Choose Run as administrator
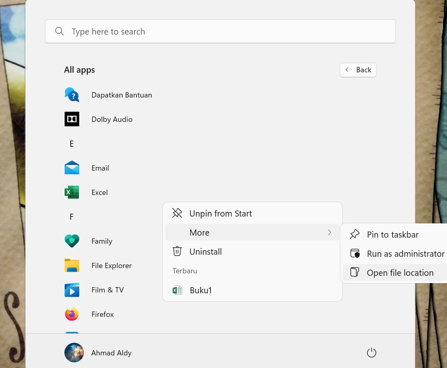447x368 pixels. tap(395, 253)
